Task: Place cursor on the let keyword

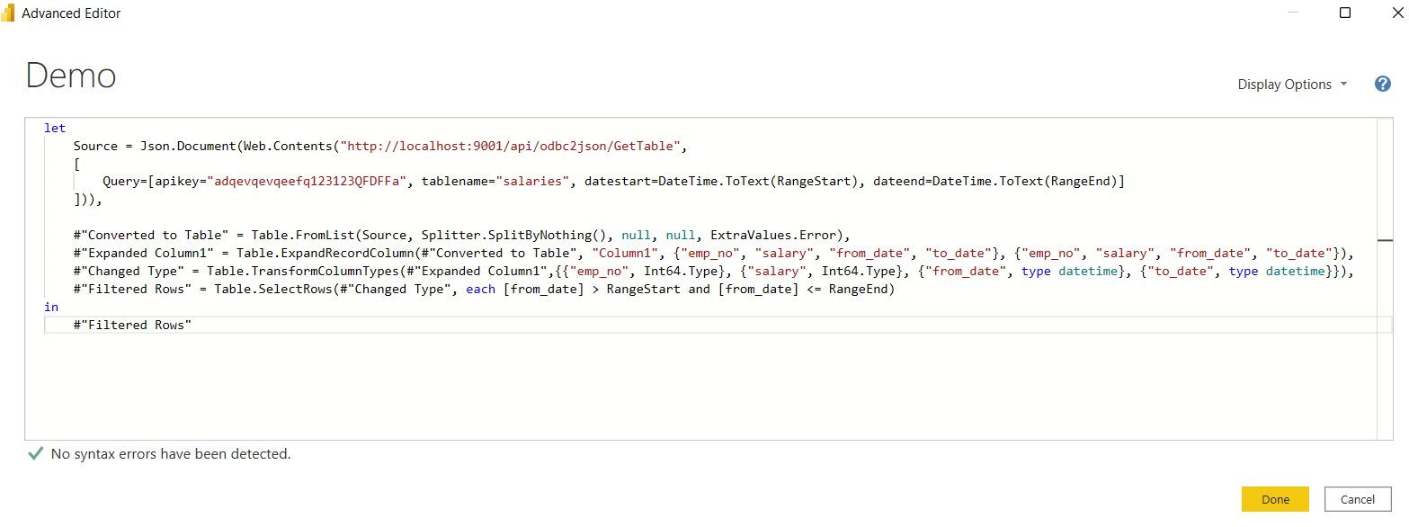Action: click(54, 128)
